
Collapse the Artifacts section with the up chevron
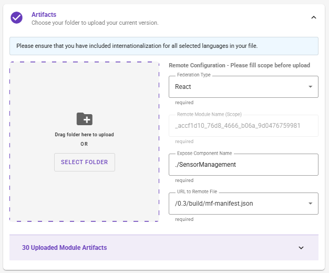313,17
